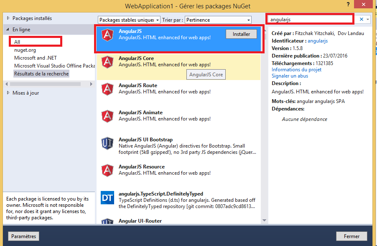Click the left arrow of sources horizontal scrollbar

(7, 84)
